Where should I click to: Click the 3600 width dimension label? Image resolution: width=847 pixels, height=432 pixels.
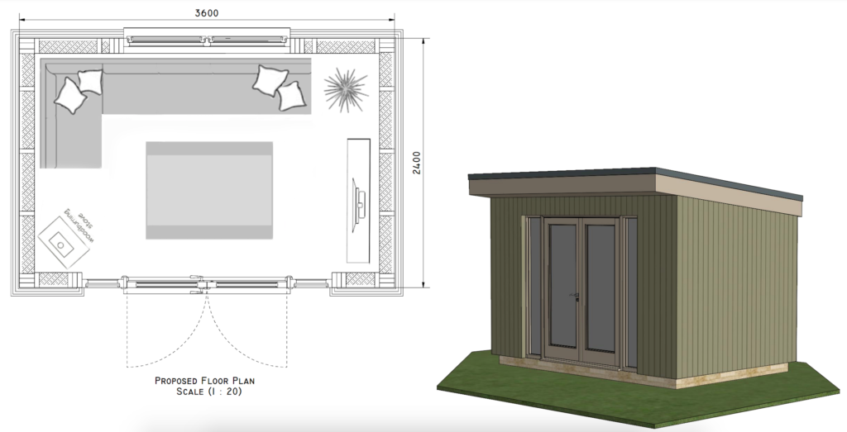[x=208, y=12]
